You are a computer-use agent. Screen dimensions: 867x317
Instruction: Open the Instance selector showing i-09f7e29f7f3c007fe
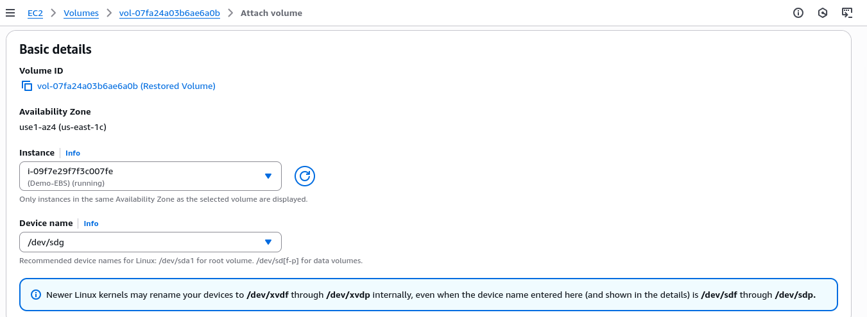point(141,176)
